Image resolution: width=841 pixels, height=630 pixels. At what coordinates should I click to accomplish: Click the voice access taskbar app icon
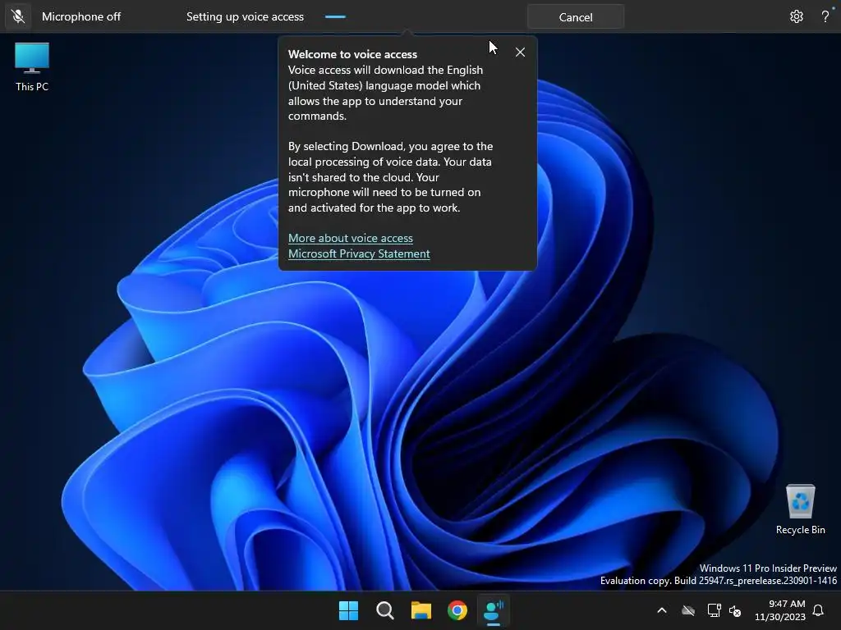pos(494,610)
